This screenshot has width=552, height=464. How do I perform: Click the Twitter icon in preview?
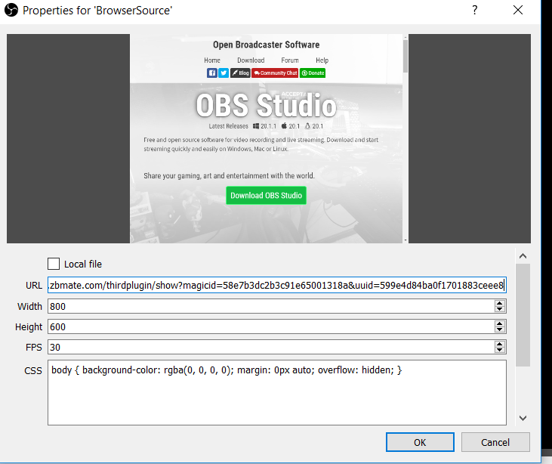[x=224, y=73]
